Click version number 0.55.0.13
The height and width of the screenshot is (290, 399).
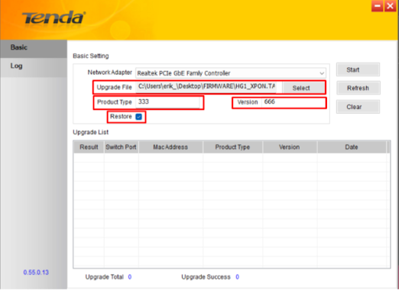click(x=36, y=272)
